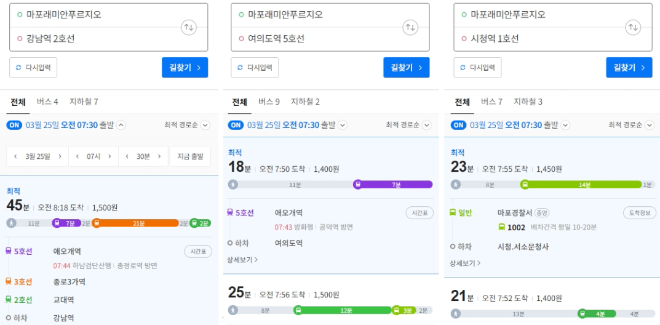Advance the 07시 hour with its right arrow
The width and height of the screenshot is (660, 325).
[x=110, y=156]
